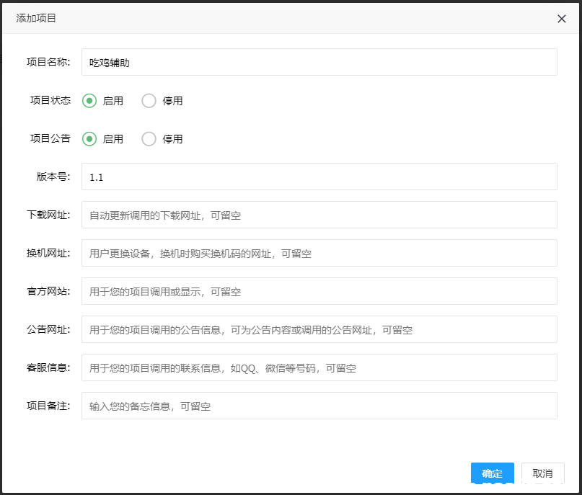Click the 项目名称 field containing 吃鸡辅助

[x=319, y=63]
